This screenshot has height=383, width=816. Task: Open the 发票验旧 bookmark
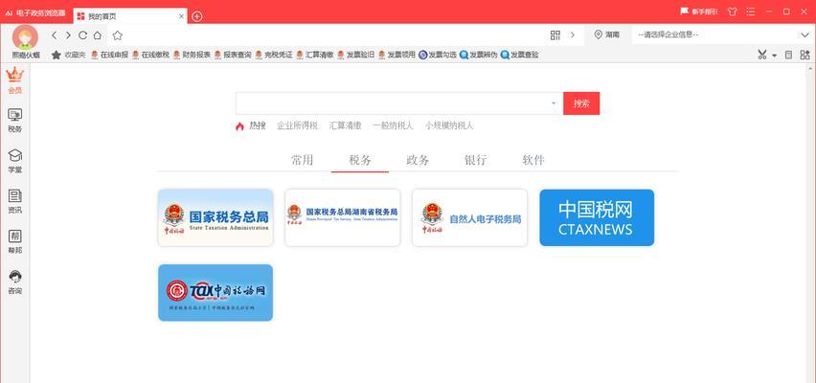356,55
